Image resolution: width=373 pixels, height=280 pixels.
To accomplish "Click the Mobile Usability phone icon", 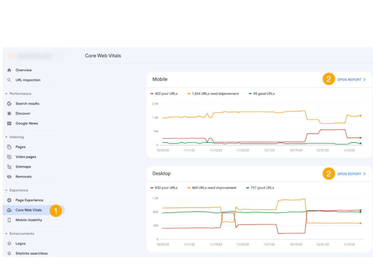I will 9,220.
